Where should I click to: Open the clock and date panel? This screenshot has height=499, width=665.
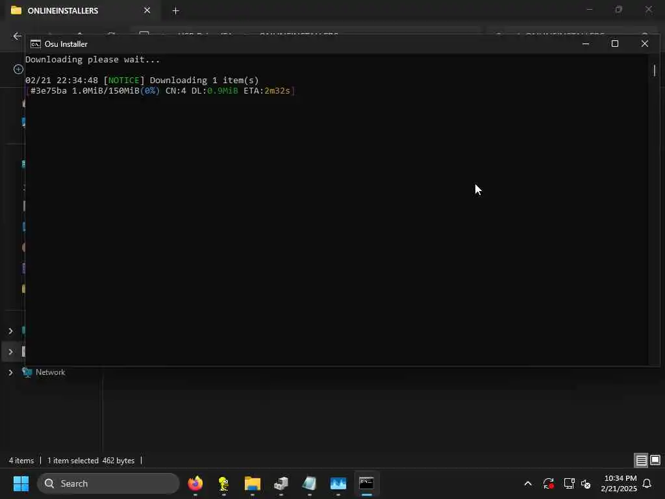[x=619, y=483]
